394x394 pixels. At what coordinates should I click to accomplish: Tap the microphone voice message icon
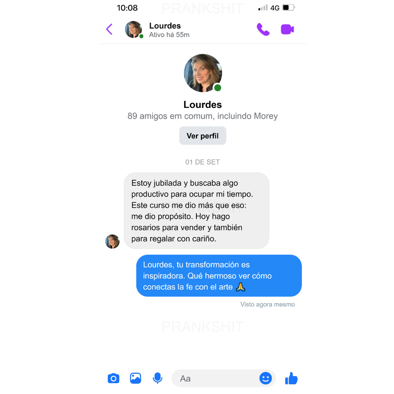click(x=158, y=378)
